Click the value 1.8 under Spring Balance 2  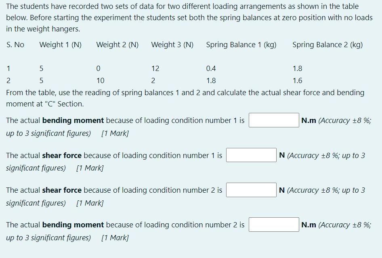[x=297, y=68]
